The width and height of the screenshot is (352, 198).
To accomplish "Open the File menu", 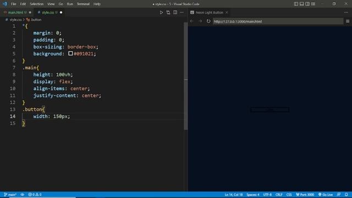I will tap(13, 4).
